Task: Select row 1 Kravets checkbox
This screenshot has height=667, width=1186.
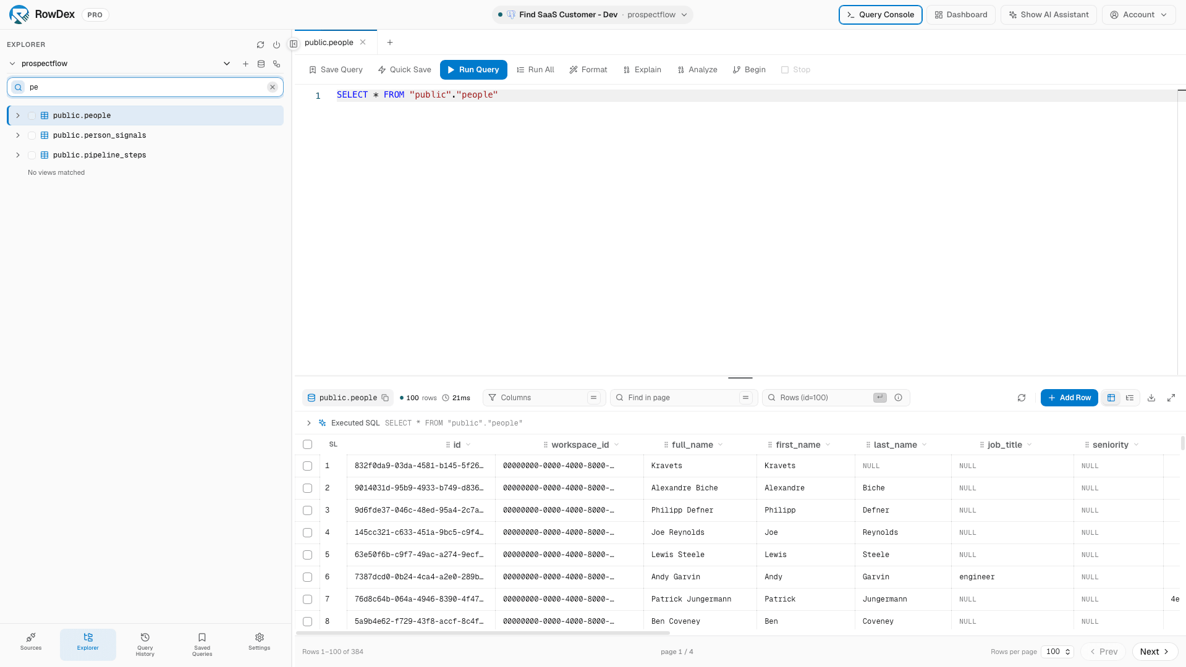Action: click(x=307, y=466)
